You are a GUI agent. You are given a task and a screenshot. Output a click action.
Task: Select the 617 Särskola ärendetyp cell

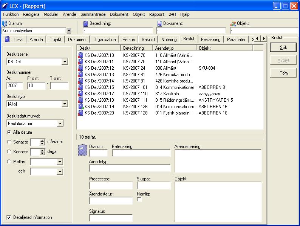[167, 94]
